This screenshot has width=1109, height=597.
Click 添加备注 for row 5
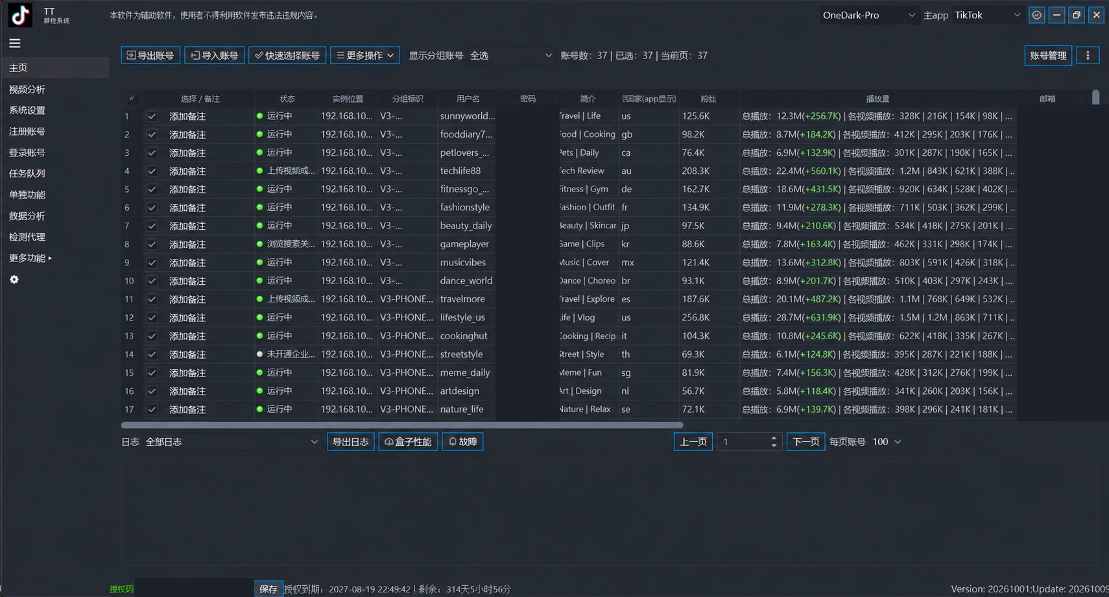click(x=187, y=189)
